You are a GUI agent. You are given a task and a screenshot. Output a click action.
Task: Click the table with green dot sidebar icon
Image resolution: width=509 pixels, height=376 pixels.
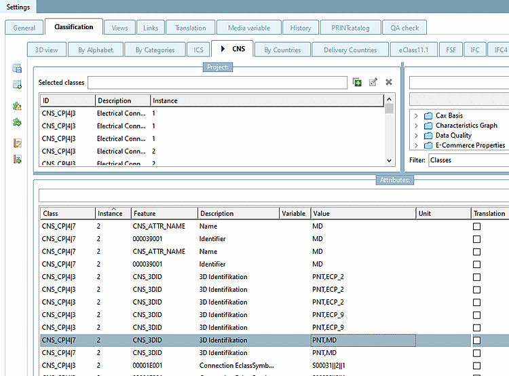(18, 84)
